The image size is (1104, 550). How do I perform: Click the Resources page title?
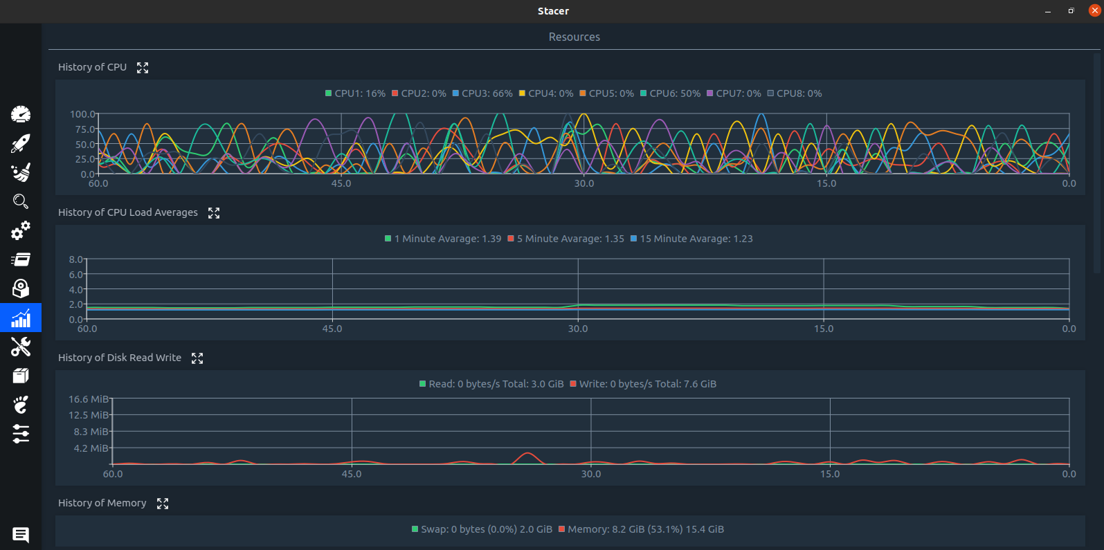pos(574,37)
